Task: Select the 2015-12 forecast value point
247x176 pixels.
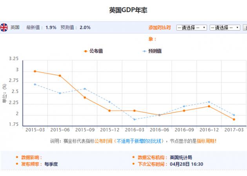Action: coord(109,102)
